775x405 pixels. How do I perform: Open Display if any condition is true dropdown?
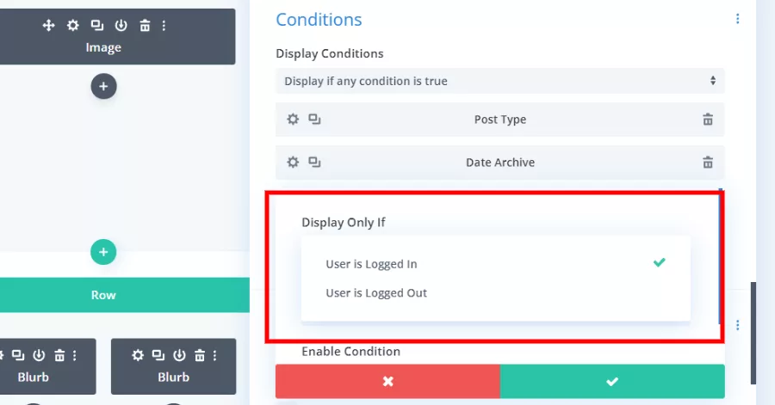click(500, 81)
